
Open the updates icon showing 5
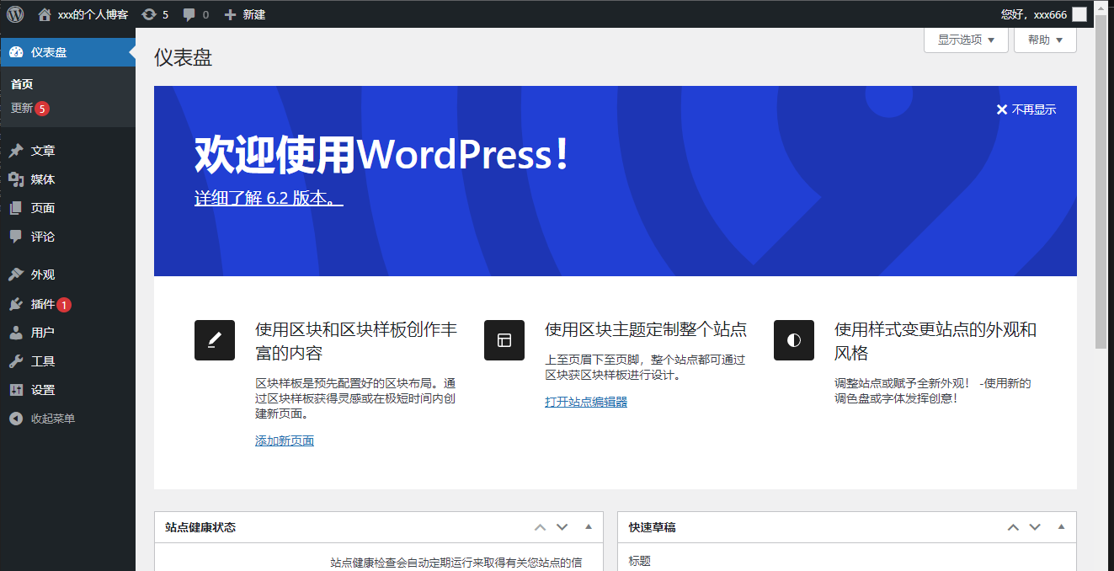pos(149,14)
